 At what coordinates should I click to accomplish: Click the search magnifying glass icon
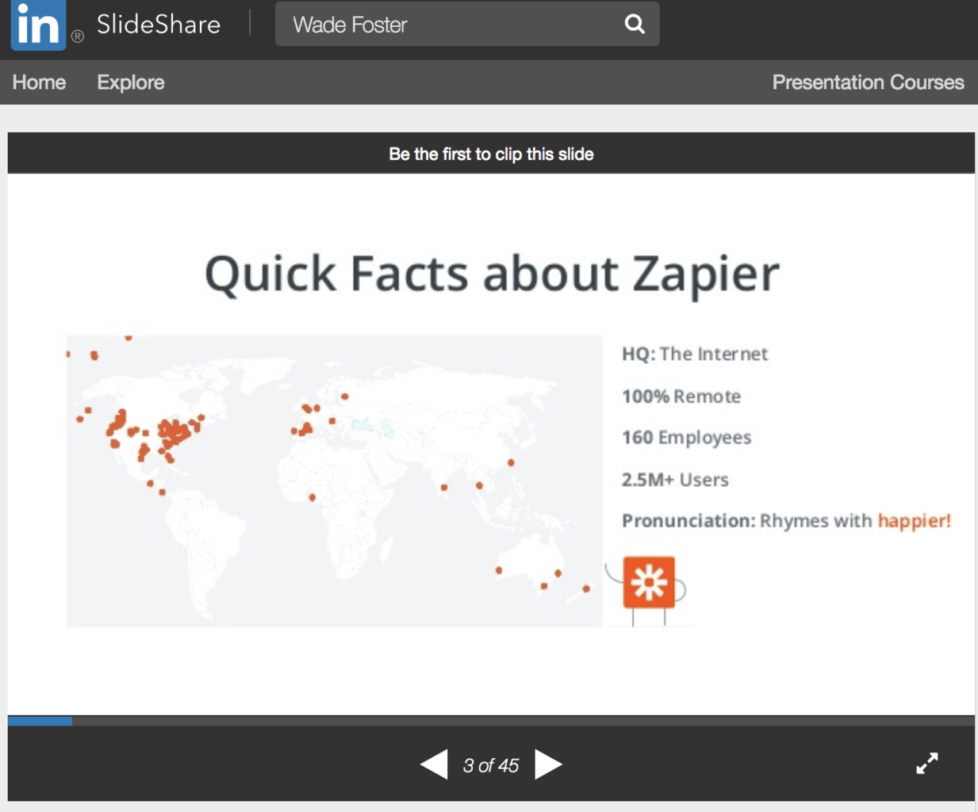pyautogui.click(x=635, y=24)
